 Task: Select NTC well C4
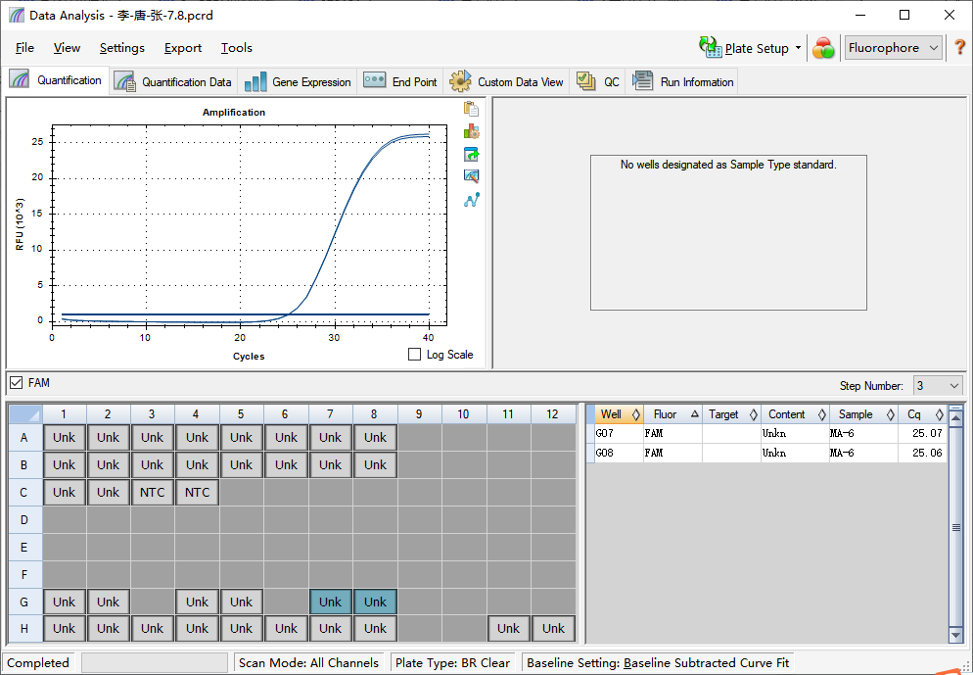point(197,492)
